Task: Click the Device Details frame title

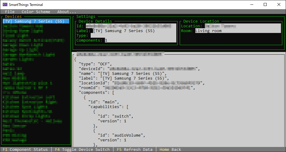Action: point(95,21)
